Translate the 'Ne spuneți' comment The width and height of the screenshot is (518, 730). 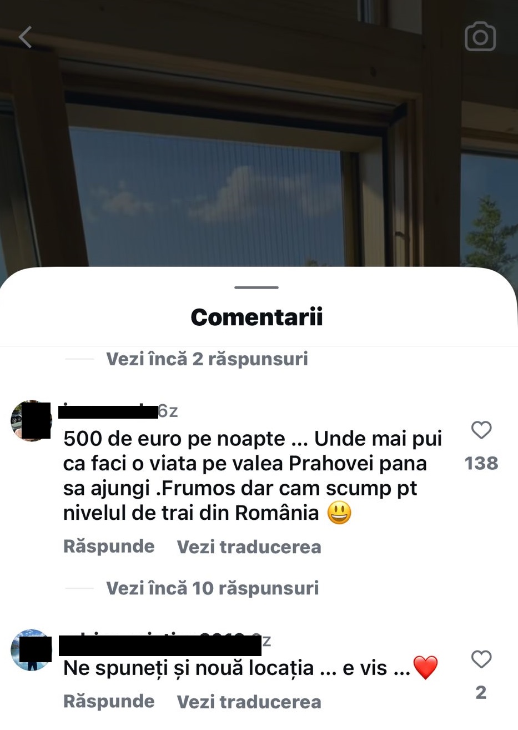(249, 702)
